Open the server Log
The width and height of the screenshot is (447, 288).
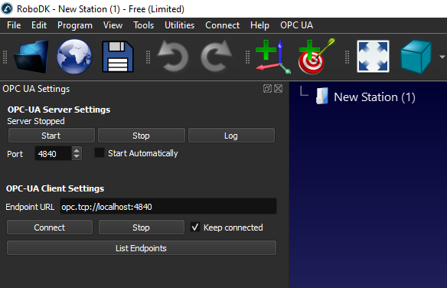(x=231, y=136)
